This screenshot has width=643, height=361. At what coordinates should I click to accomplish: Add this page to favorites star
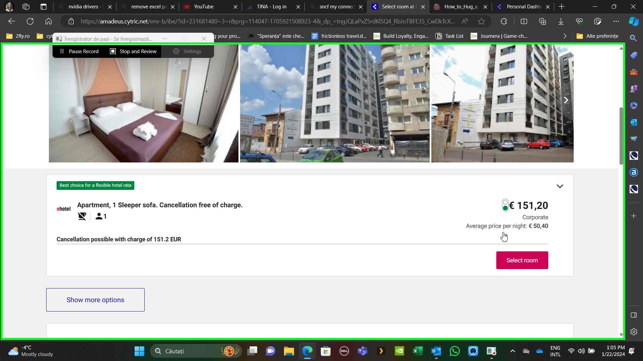[x=482, y=21]
